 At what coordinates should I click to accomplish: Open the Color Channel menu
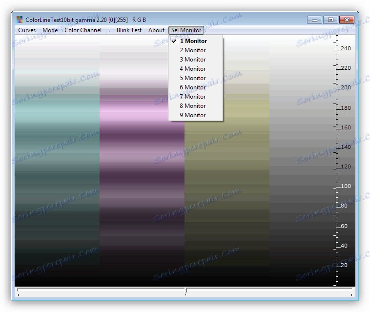point(83,30)
